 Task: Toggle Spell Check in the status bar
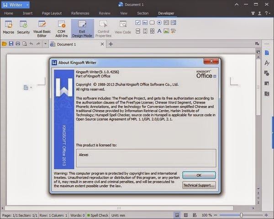[98, 215]
